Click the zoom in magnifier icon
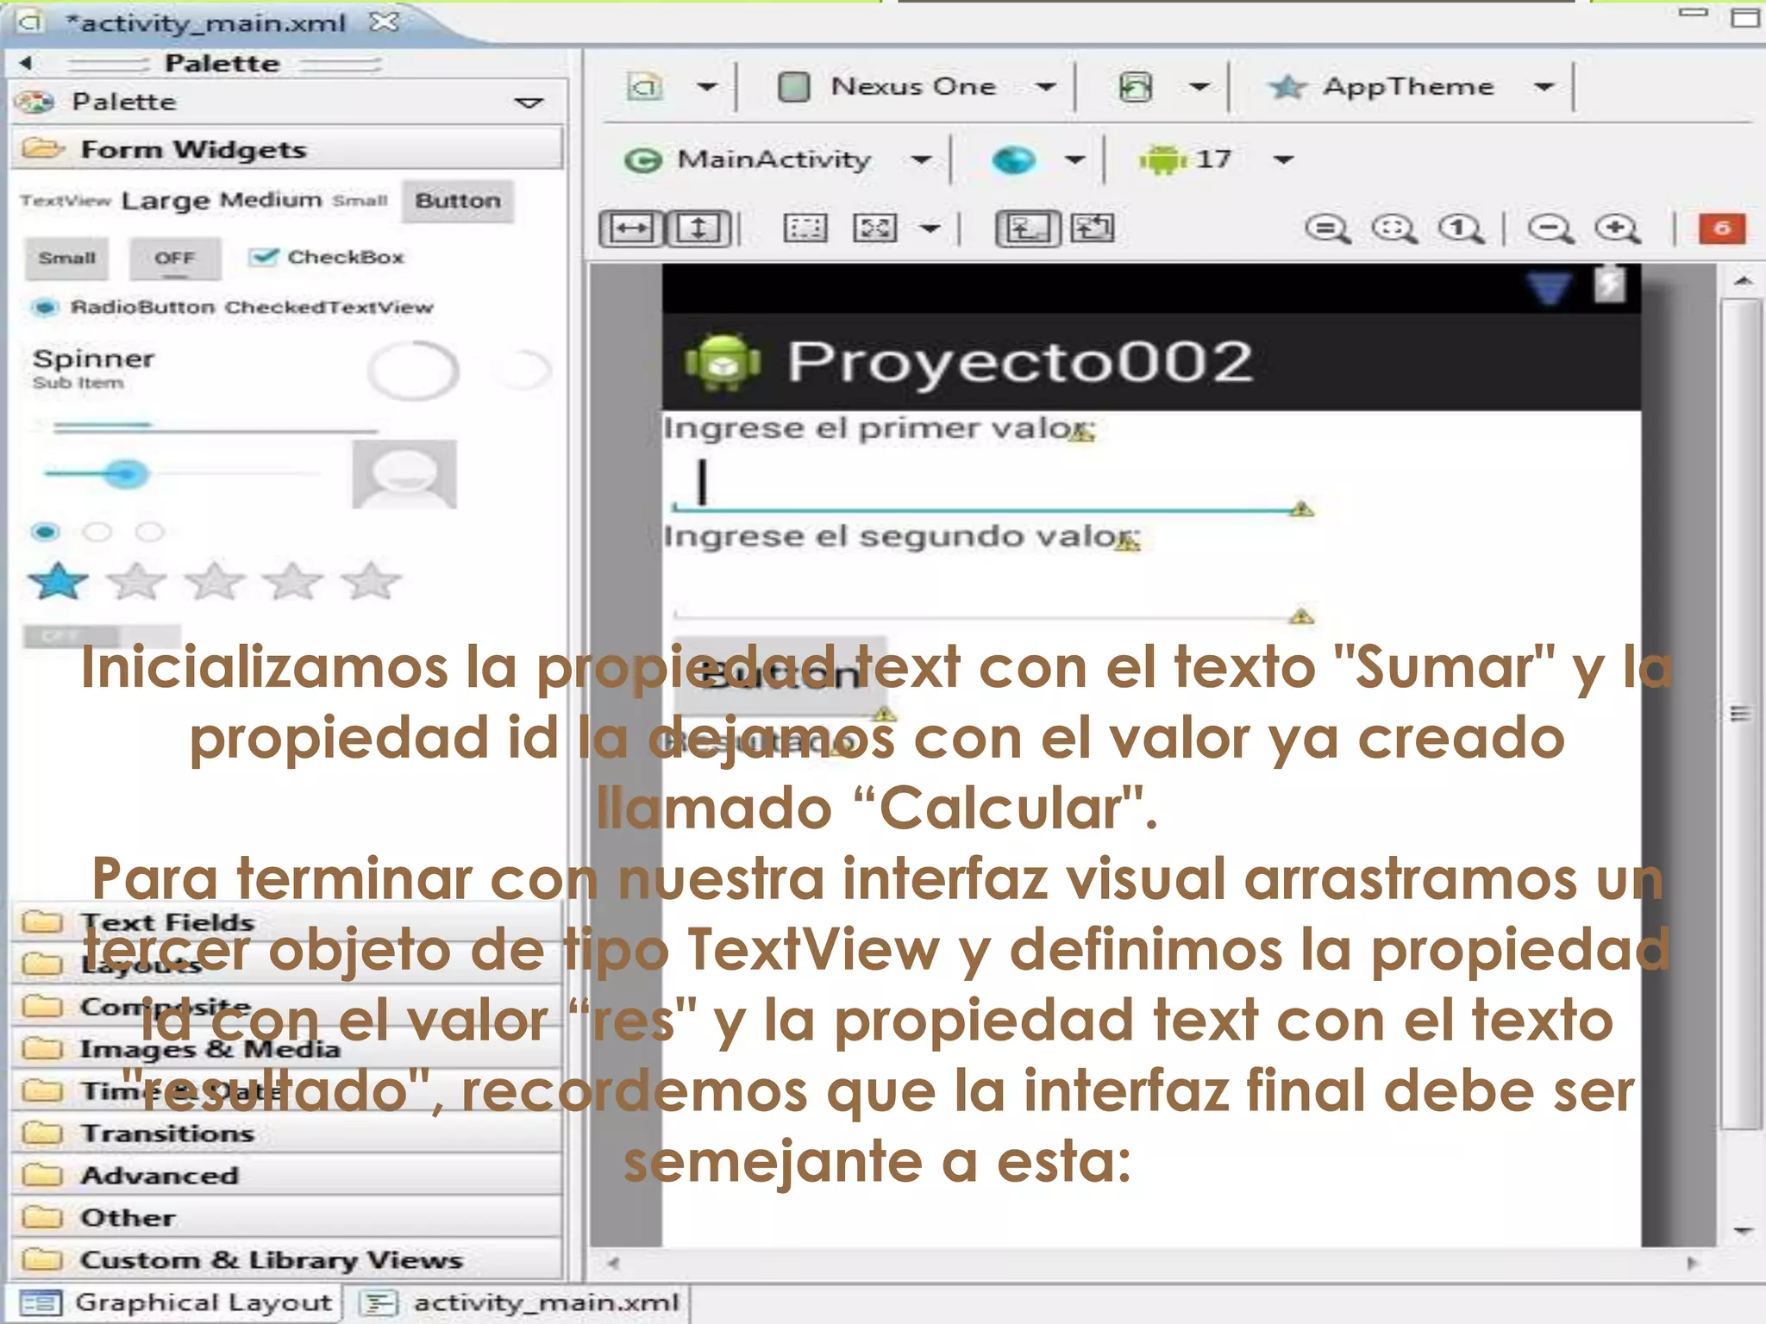 point(1618,229)
